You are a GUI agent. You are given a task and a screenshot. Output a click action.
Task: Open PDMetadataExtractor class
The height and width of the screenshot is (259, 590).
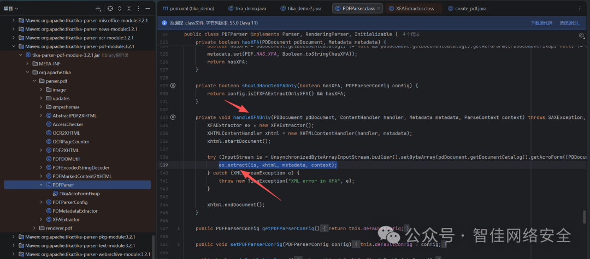pos(75,210)
